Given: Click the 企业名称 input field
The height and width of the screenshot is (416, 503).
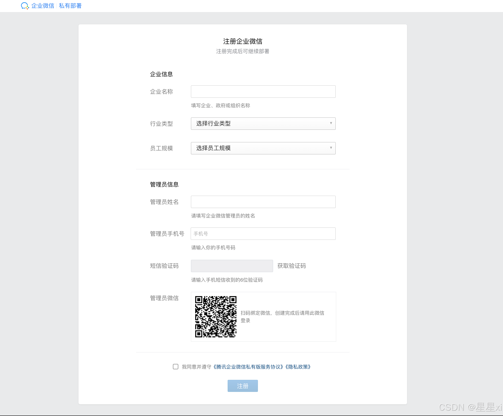Looking at the screenshot, I should tap(263, 92).
